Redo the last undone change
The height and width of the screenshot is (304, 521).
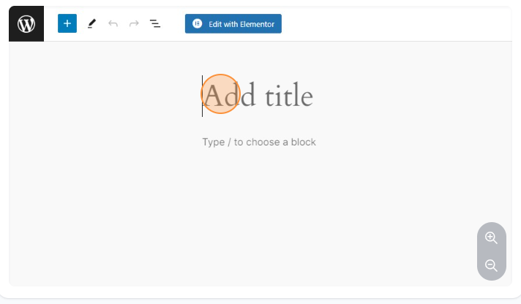point(134,24)
